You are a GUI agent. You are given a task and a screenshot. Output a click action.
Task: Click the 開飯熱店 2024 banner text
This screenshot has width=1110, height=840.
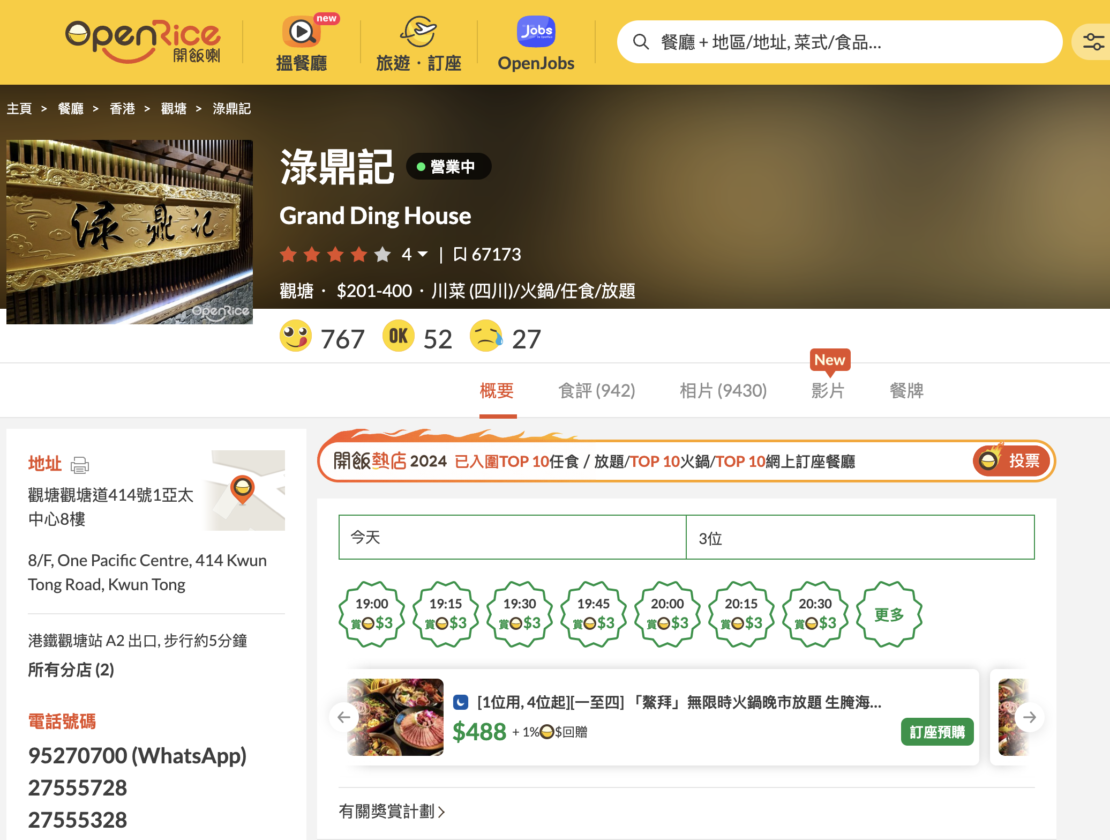point(390,461)
